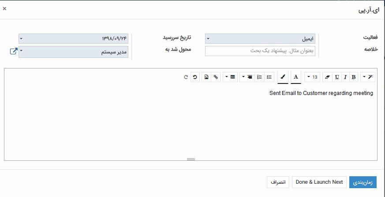Click the eraser remove-formatting icon
The height and width of the screenshot is (197, 385).
coord(327,77)
